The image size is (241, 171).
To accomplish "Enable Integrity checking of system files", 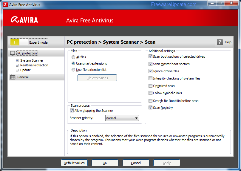I will [151, 78].
